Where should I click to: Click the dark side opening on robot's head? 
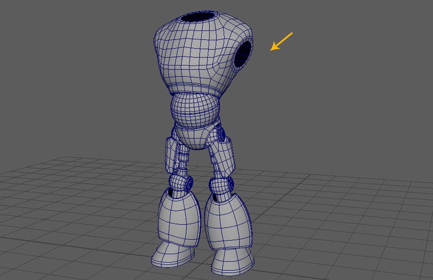(x=243, y=54)
